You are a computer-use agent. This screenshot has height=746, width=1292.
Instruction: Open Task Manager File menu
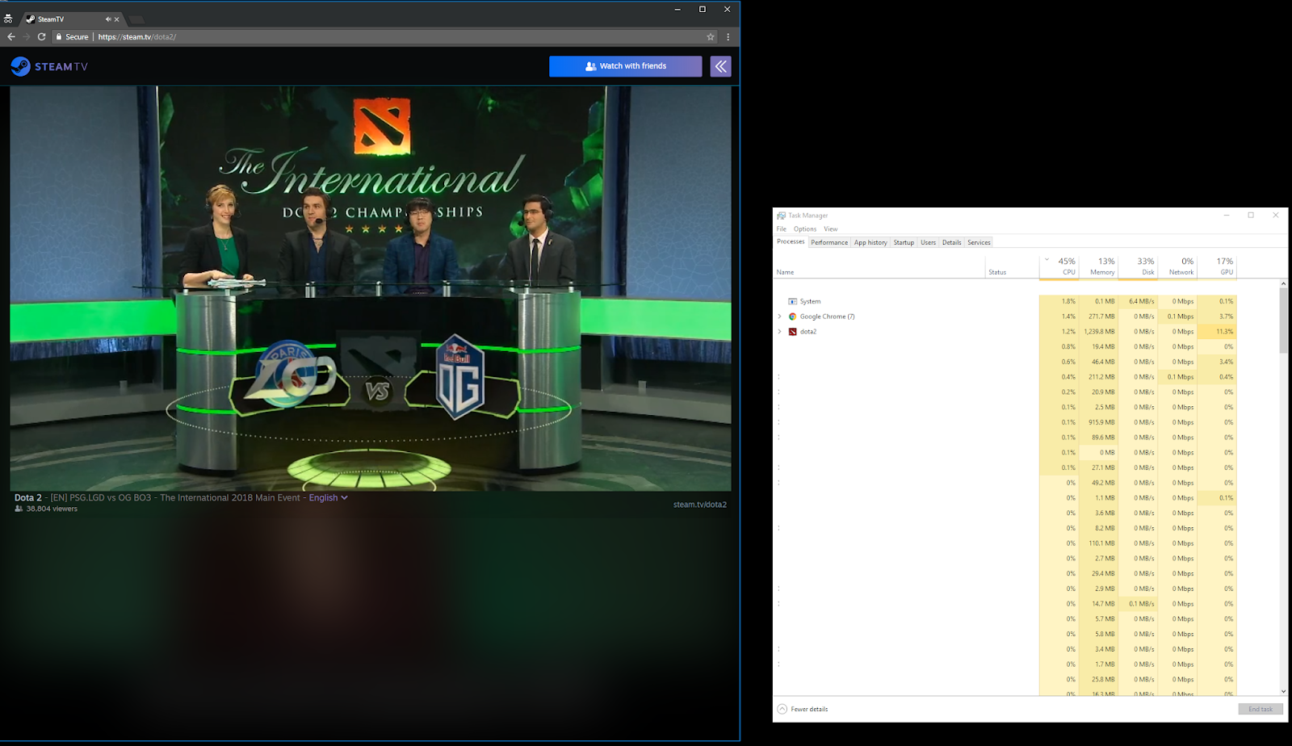click(781, 228)
